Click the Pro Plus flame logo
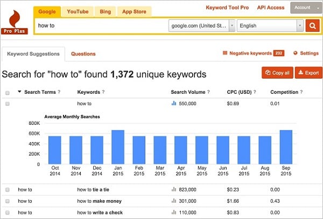323x219 pixels. coord(15,22)
